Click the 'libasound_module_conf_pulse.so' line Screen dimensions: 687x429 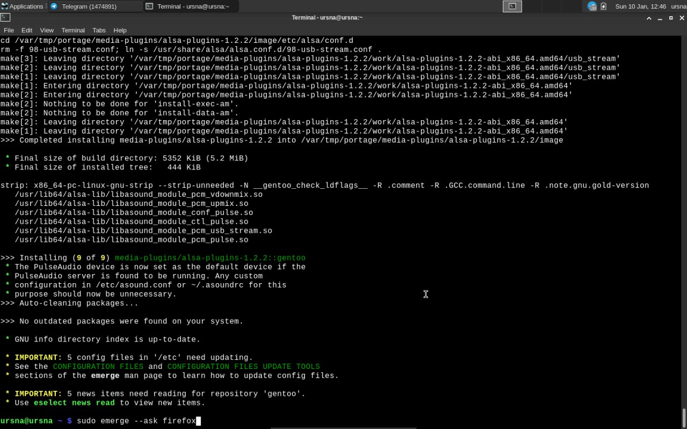tap(134, 212)
